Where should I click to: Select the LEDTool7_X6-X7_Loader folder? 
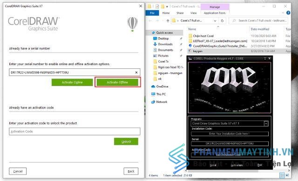220,41
